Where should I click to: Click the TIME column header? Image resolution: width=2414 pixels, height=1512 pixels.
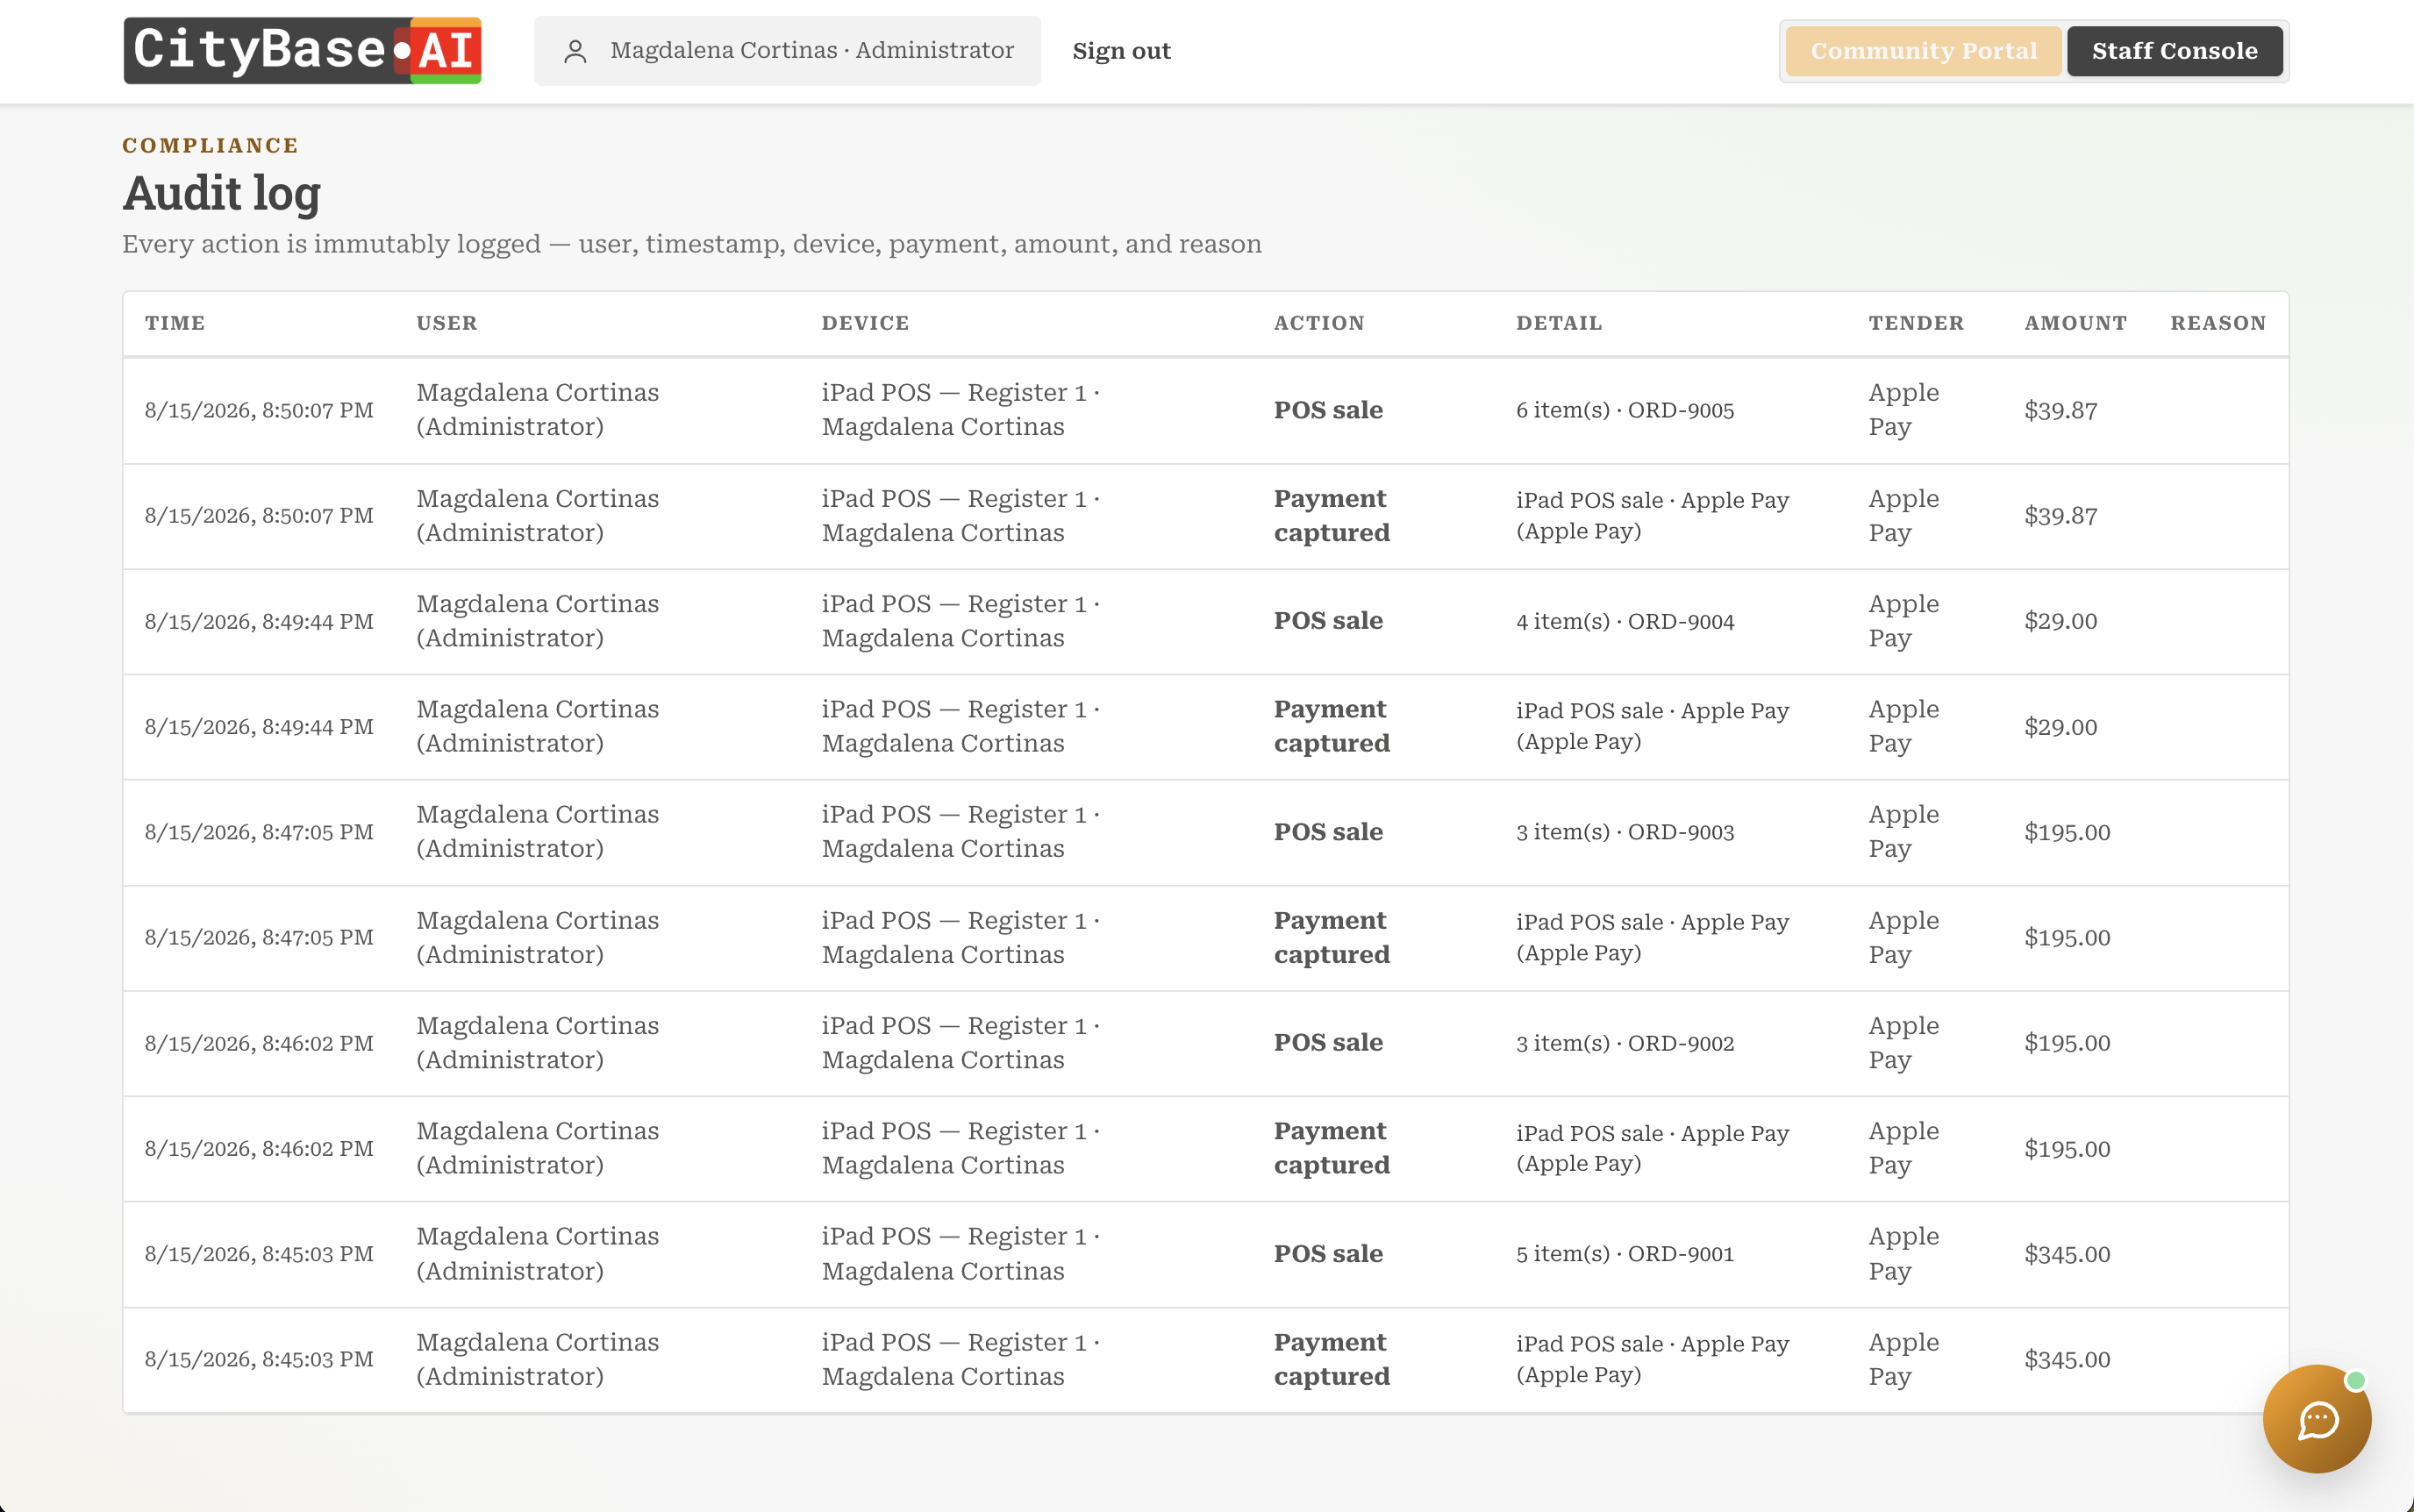pyautogui.click(x=175, y=323)
